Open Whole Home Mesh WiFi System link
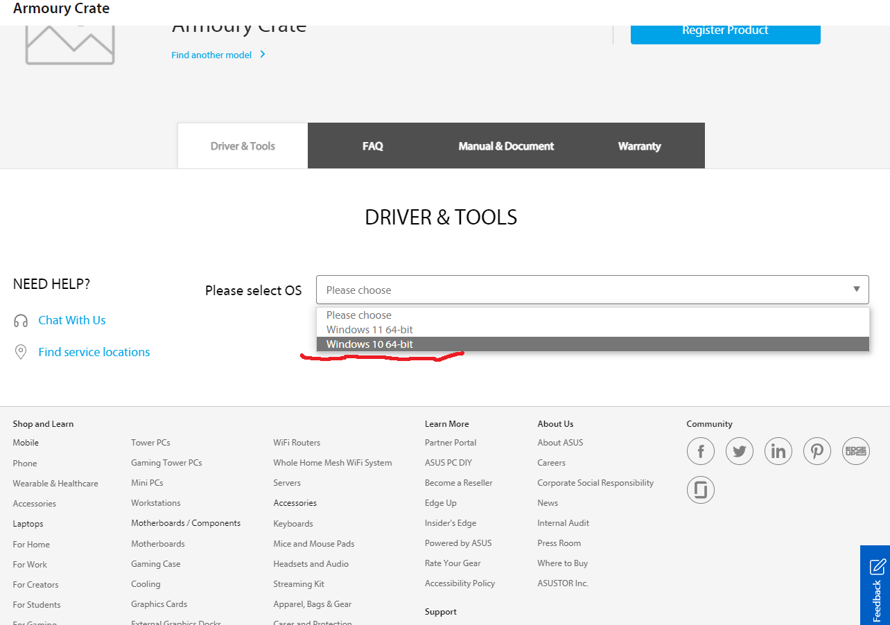890x625 pixels. 333,463
